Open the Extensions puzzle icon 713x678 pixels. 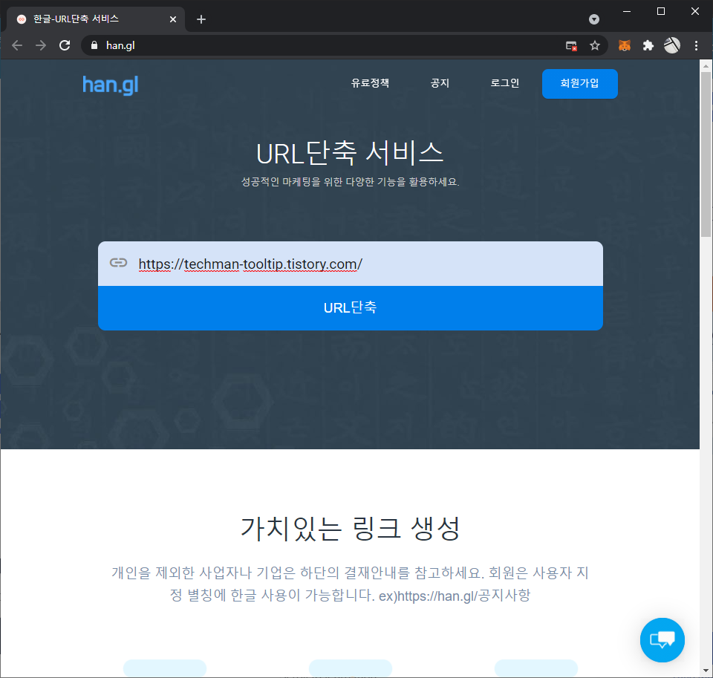click(x=648, y=45)
